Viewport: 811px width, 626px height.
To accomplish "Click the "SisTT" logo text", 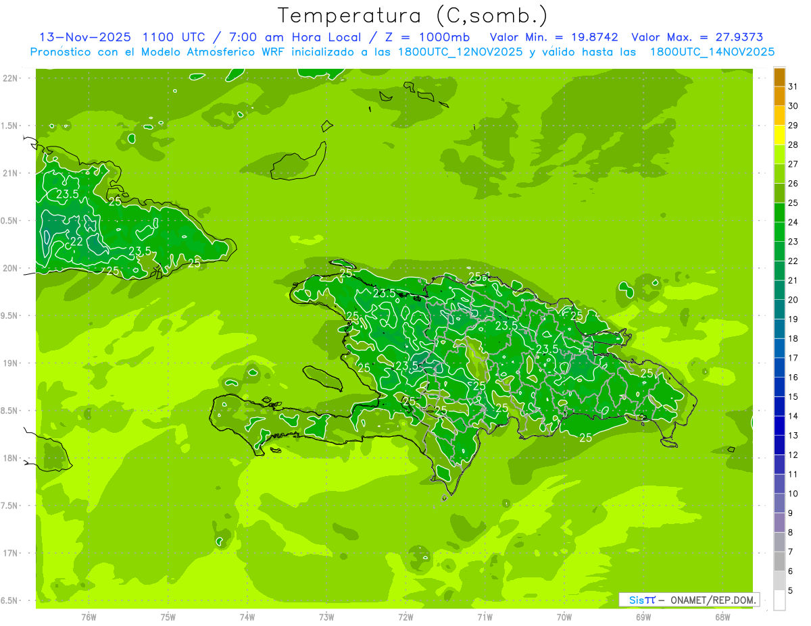I will [x=642, y=600].
